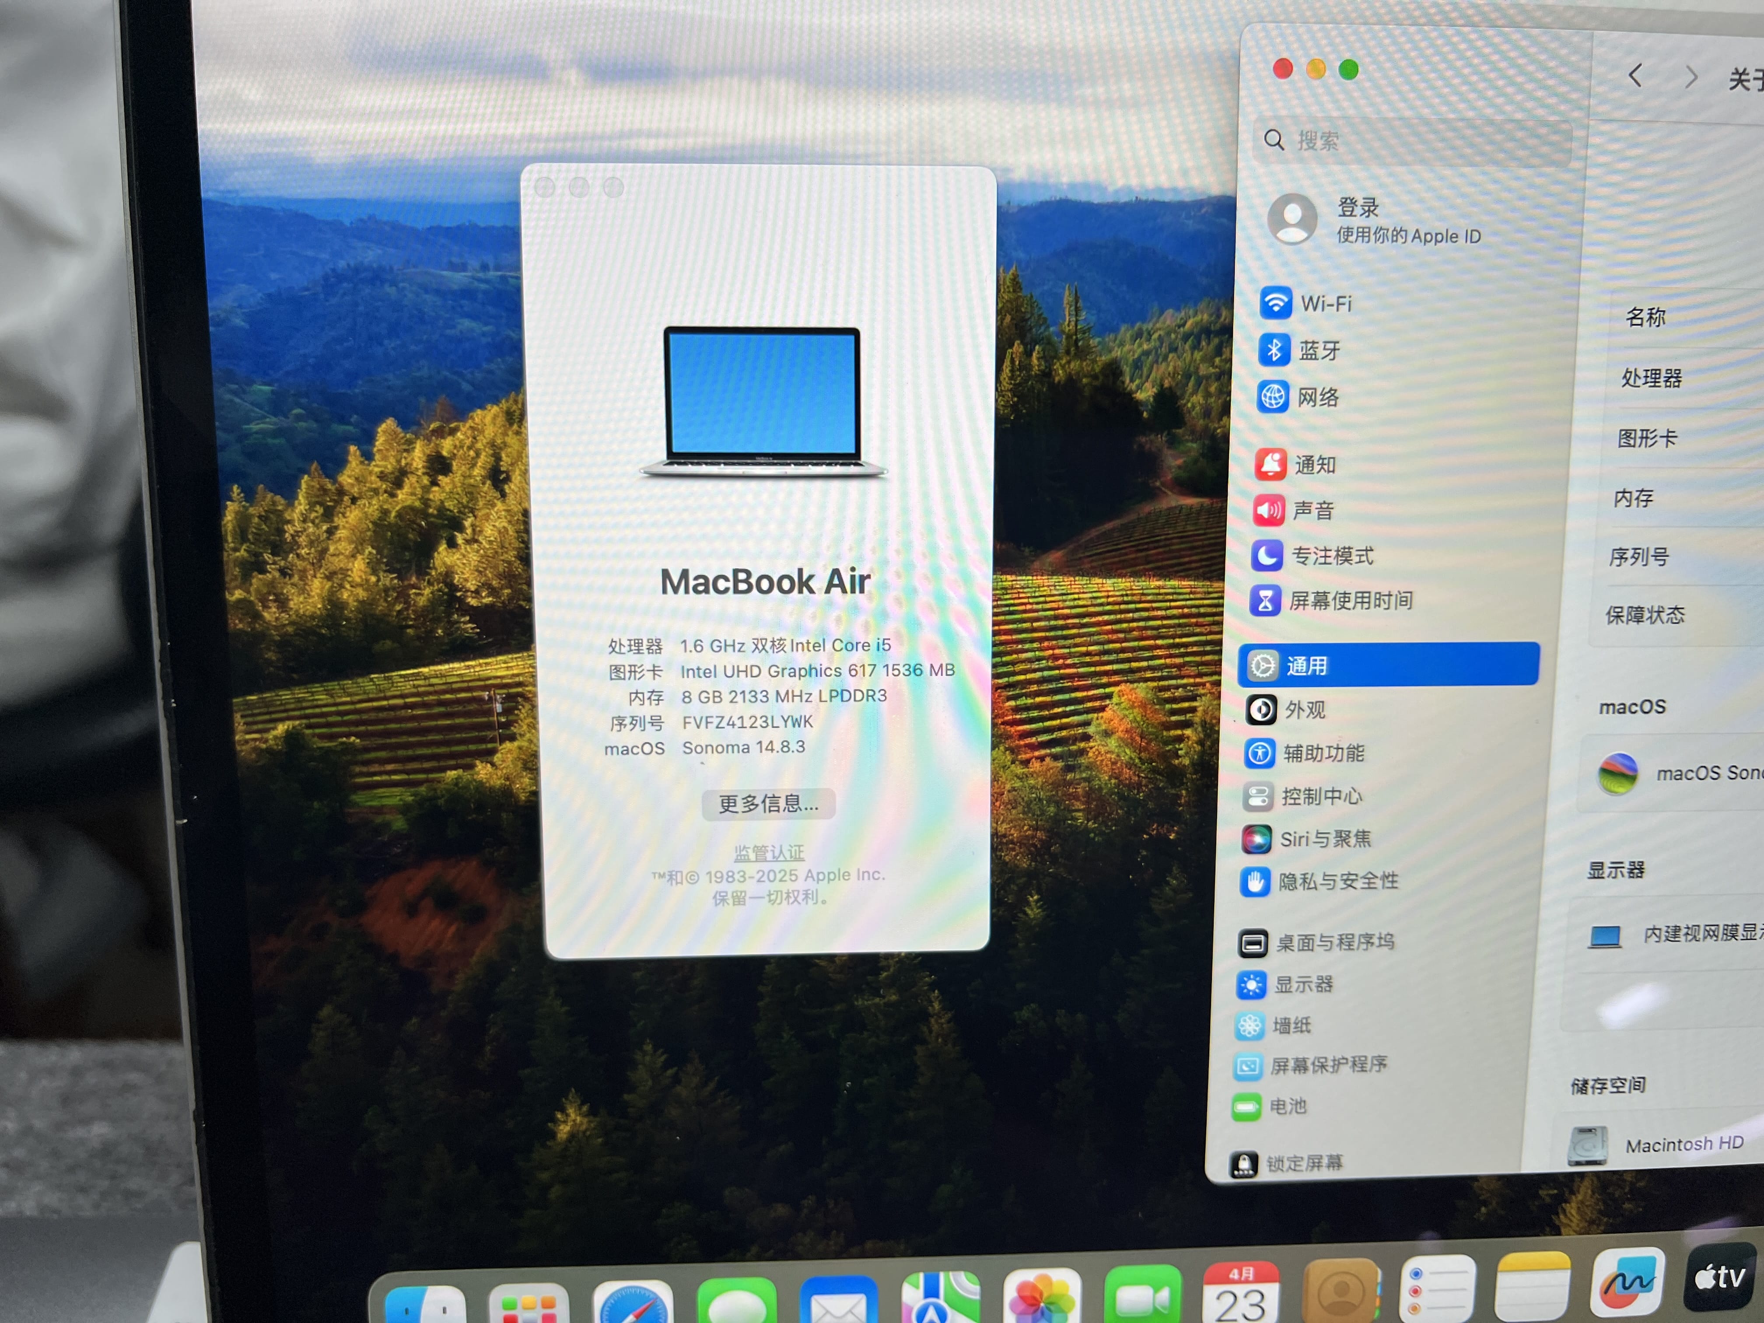Select text Sonoma 14.8.3
Image resolution: width=1764 pixels, height=1323 pixels.
tap(743, 747)
